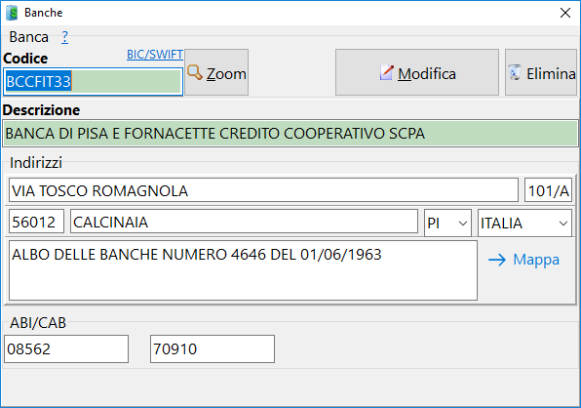Click the ABI field 08562
The width and height of the screenshot is (581, 408).
coord(66,349)
